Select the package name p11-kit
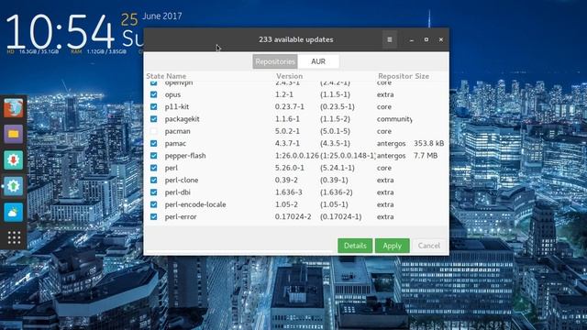Screen dimensions: 587x330 point(177,106)
